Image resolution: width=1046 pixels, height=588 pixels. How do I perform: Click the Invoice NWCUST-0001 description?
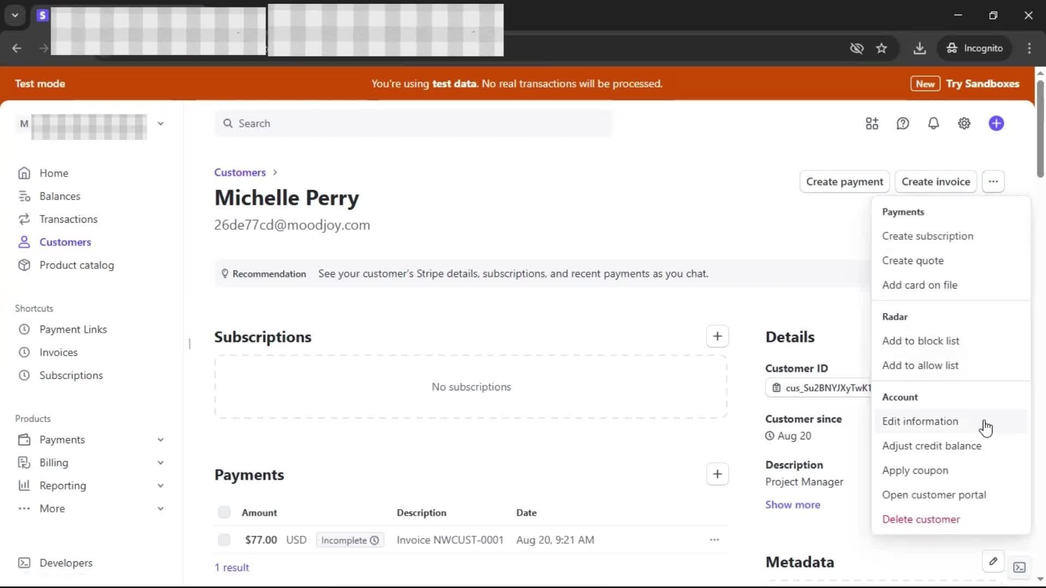[x=450, y=540]
